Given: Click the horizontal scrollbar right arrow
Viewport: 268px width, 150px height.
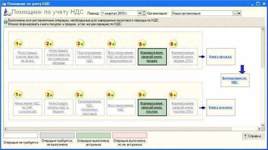Looking at the screenshot, I should pos(259,129).
